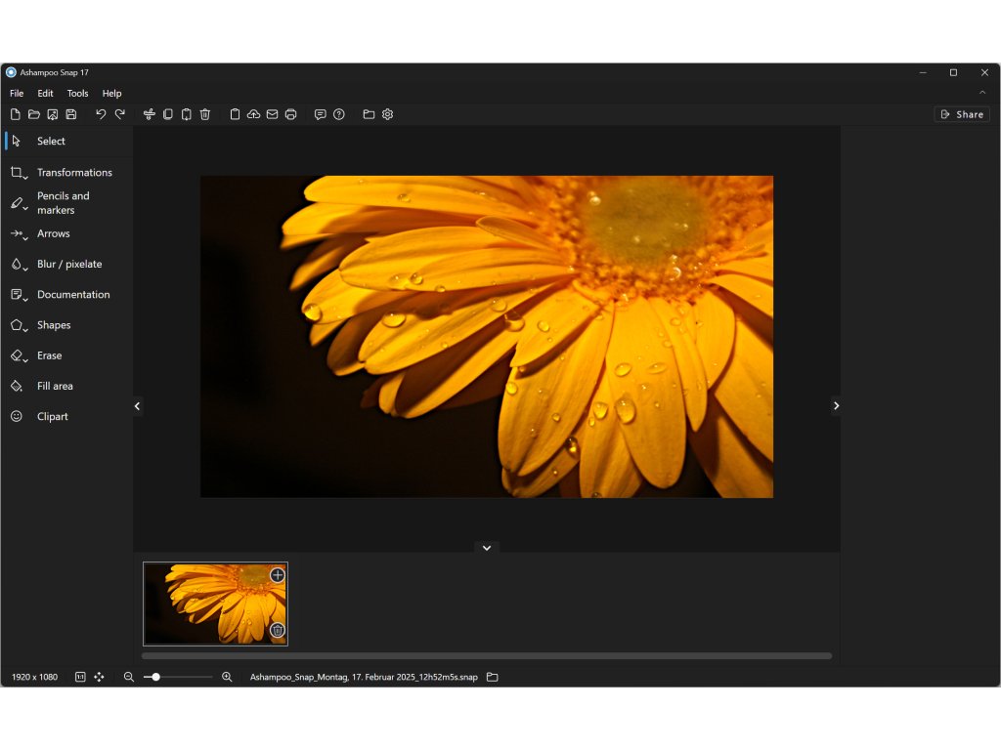Screen dimensions: 1001x750
Task: Open the Tools menu
Action: [x=78, y=93]
